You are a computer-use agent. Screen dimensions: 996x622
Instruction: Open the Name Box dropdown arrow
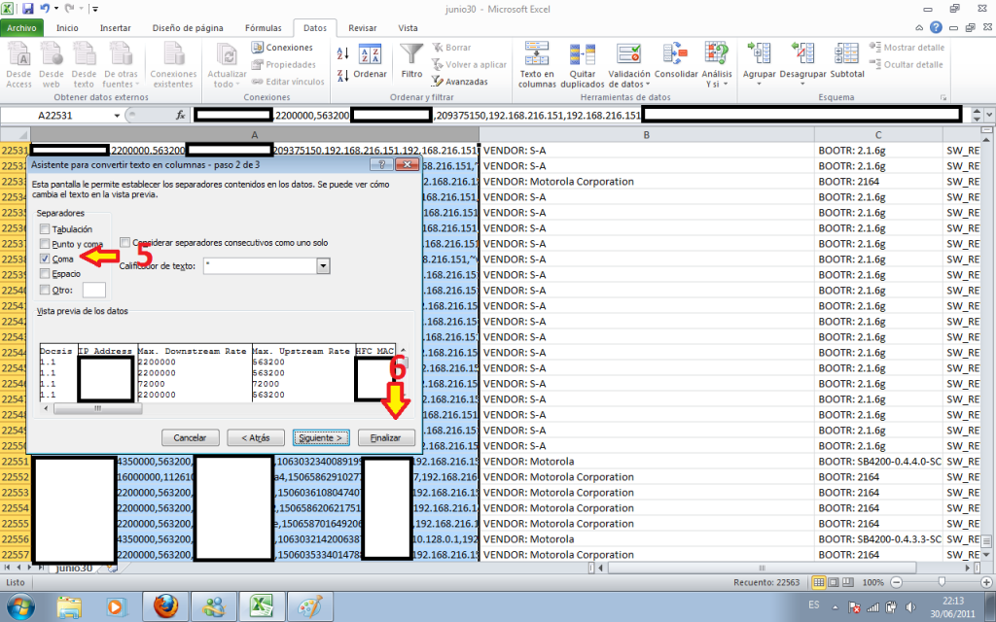click(118, 115)
